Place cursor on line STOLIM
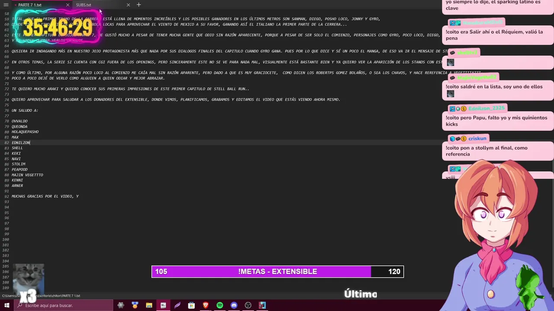 pyautogui.click(x=19, y=164)
